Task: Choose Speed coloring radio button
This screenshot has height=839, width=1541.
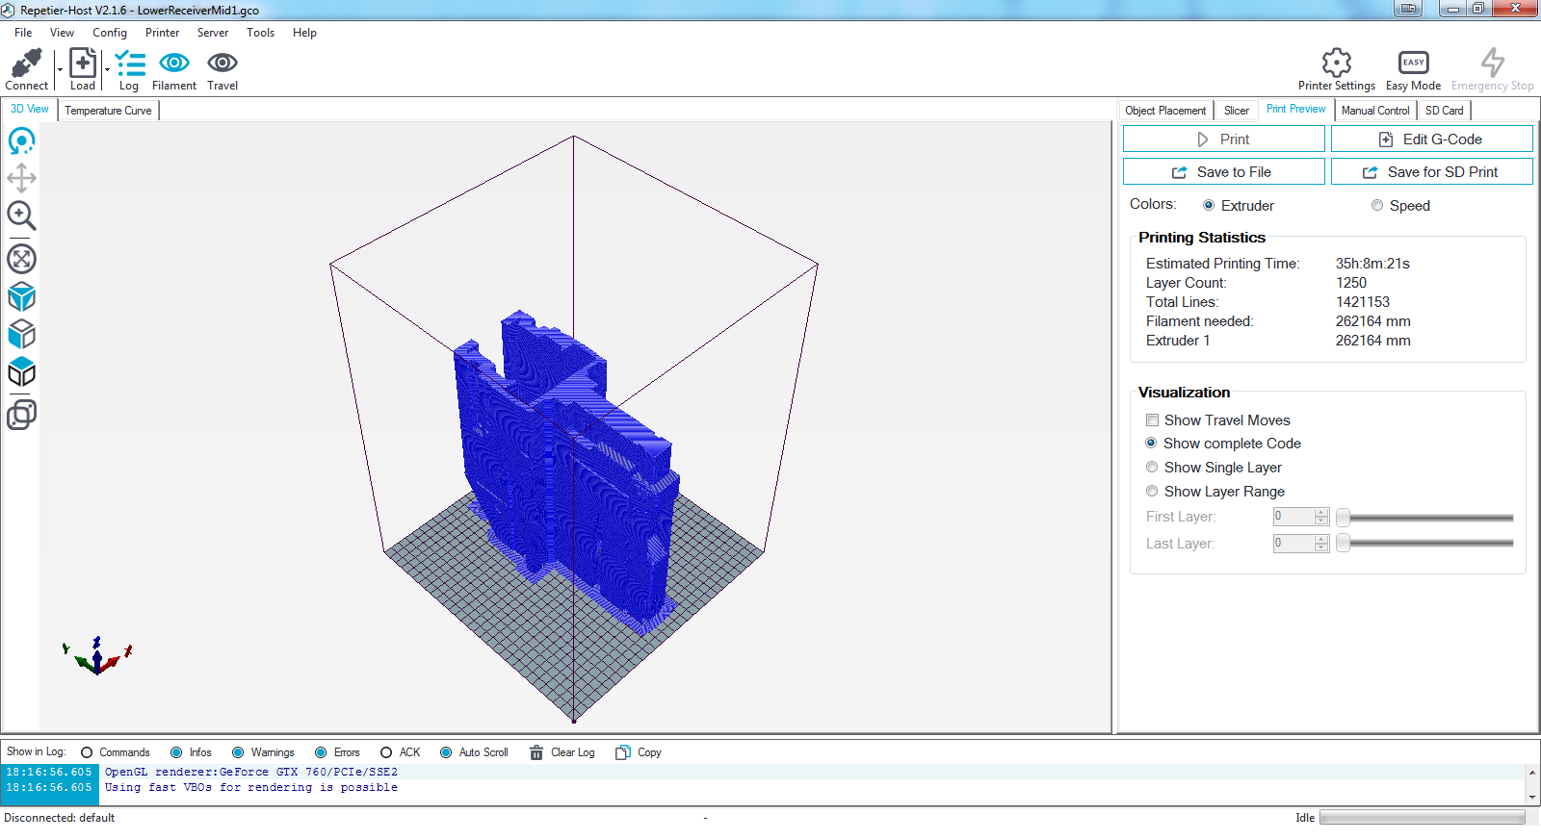Action: click(1377, 206)
